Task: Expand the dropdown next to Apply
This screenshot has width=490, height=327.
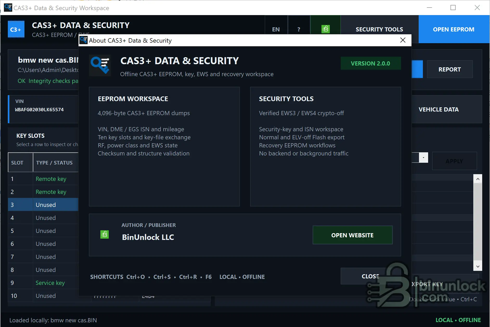Action: pyautogui.click(x=423, y=158)
